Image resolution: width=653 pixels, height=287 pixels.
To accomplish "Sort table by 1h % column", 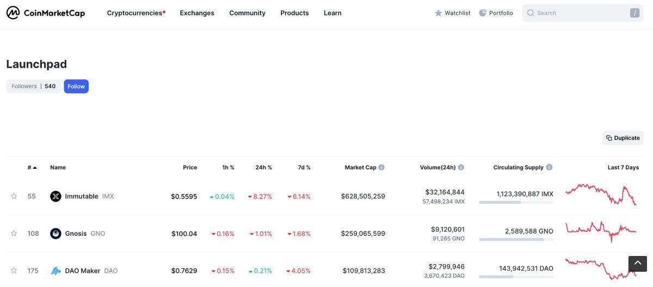I will pos(229,167).
